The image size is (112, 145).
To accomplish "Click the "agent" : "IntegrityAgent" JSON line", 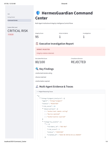I will 52,101.
